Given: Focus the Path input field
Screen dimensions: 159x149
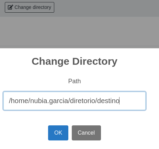Looking at the screenshot, I should click(x=75, y=101).
